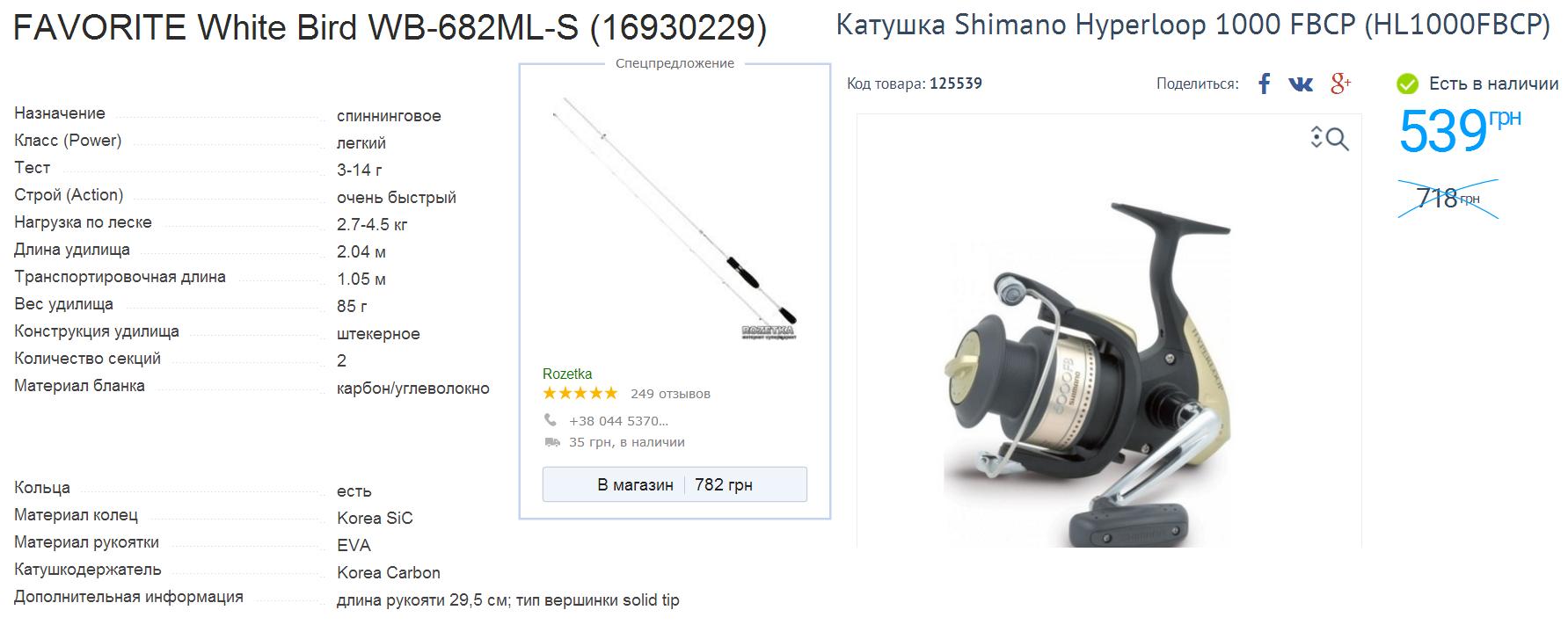Click the Катушка Shimano Hyperloop heading

pos(1192,25)
